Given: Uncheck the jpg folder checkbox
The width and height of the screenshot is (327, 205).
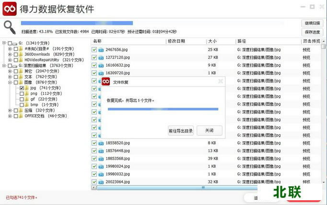Looking at the screenshot, I should (x=21, y=88).
